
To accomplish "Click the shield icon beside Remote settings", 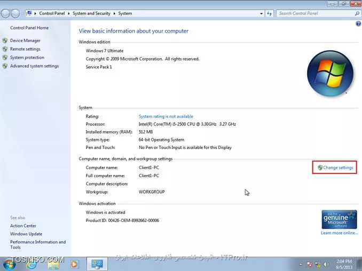I will 5,49.
